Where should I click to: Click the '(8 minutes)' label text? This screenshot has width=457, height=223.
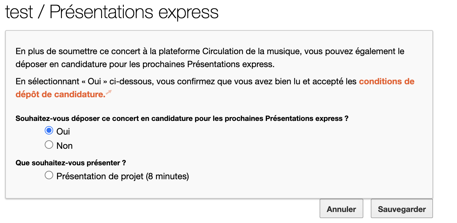click(x=167, y=176)
